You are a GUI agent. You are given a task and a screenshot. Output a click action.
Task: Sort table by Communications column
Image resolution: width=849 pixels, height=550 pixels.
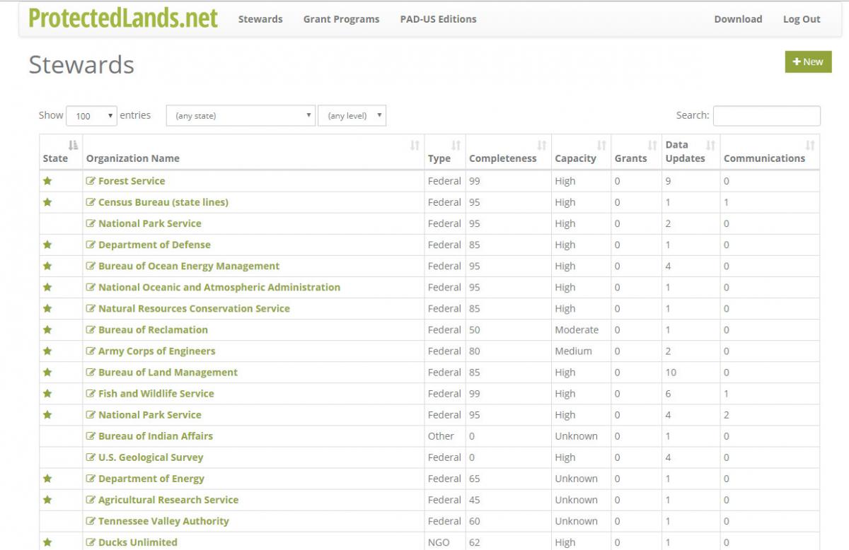click(x=811, y=145)
